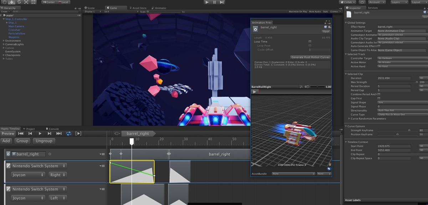This screenshot has width=428, height=205.
Task: Switch to the Project tab
Action: (29, 129)
